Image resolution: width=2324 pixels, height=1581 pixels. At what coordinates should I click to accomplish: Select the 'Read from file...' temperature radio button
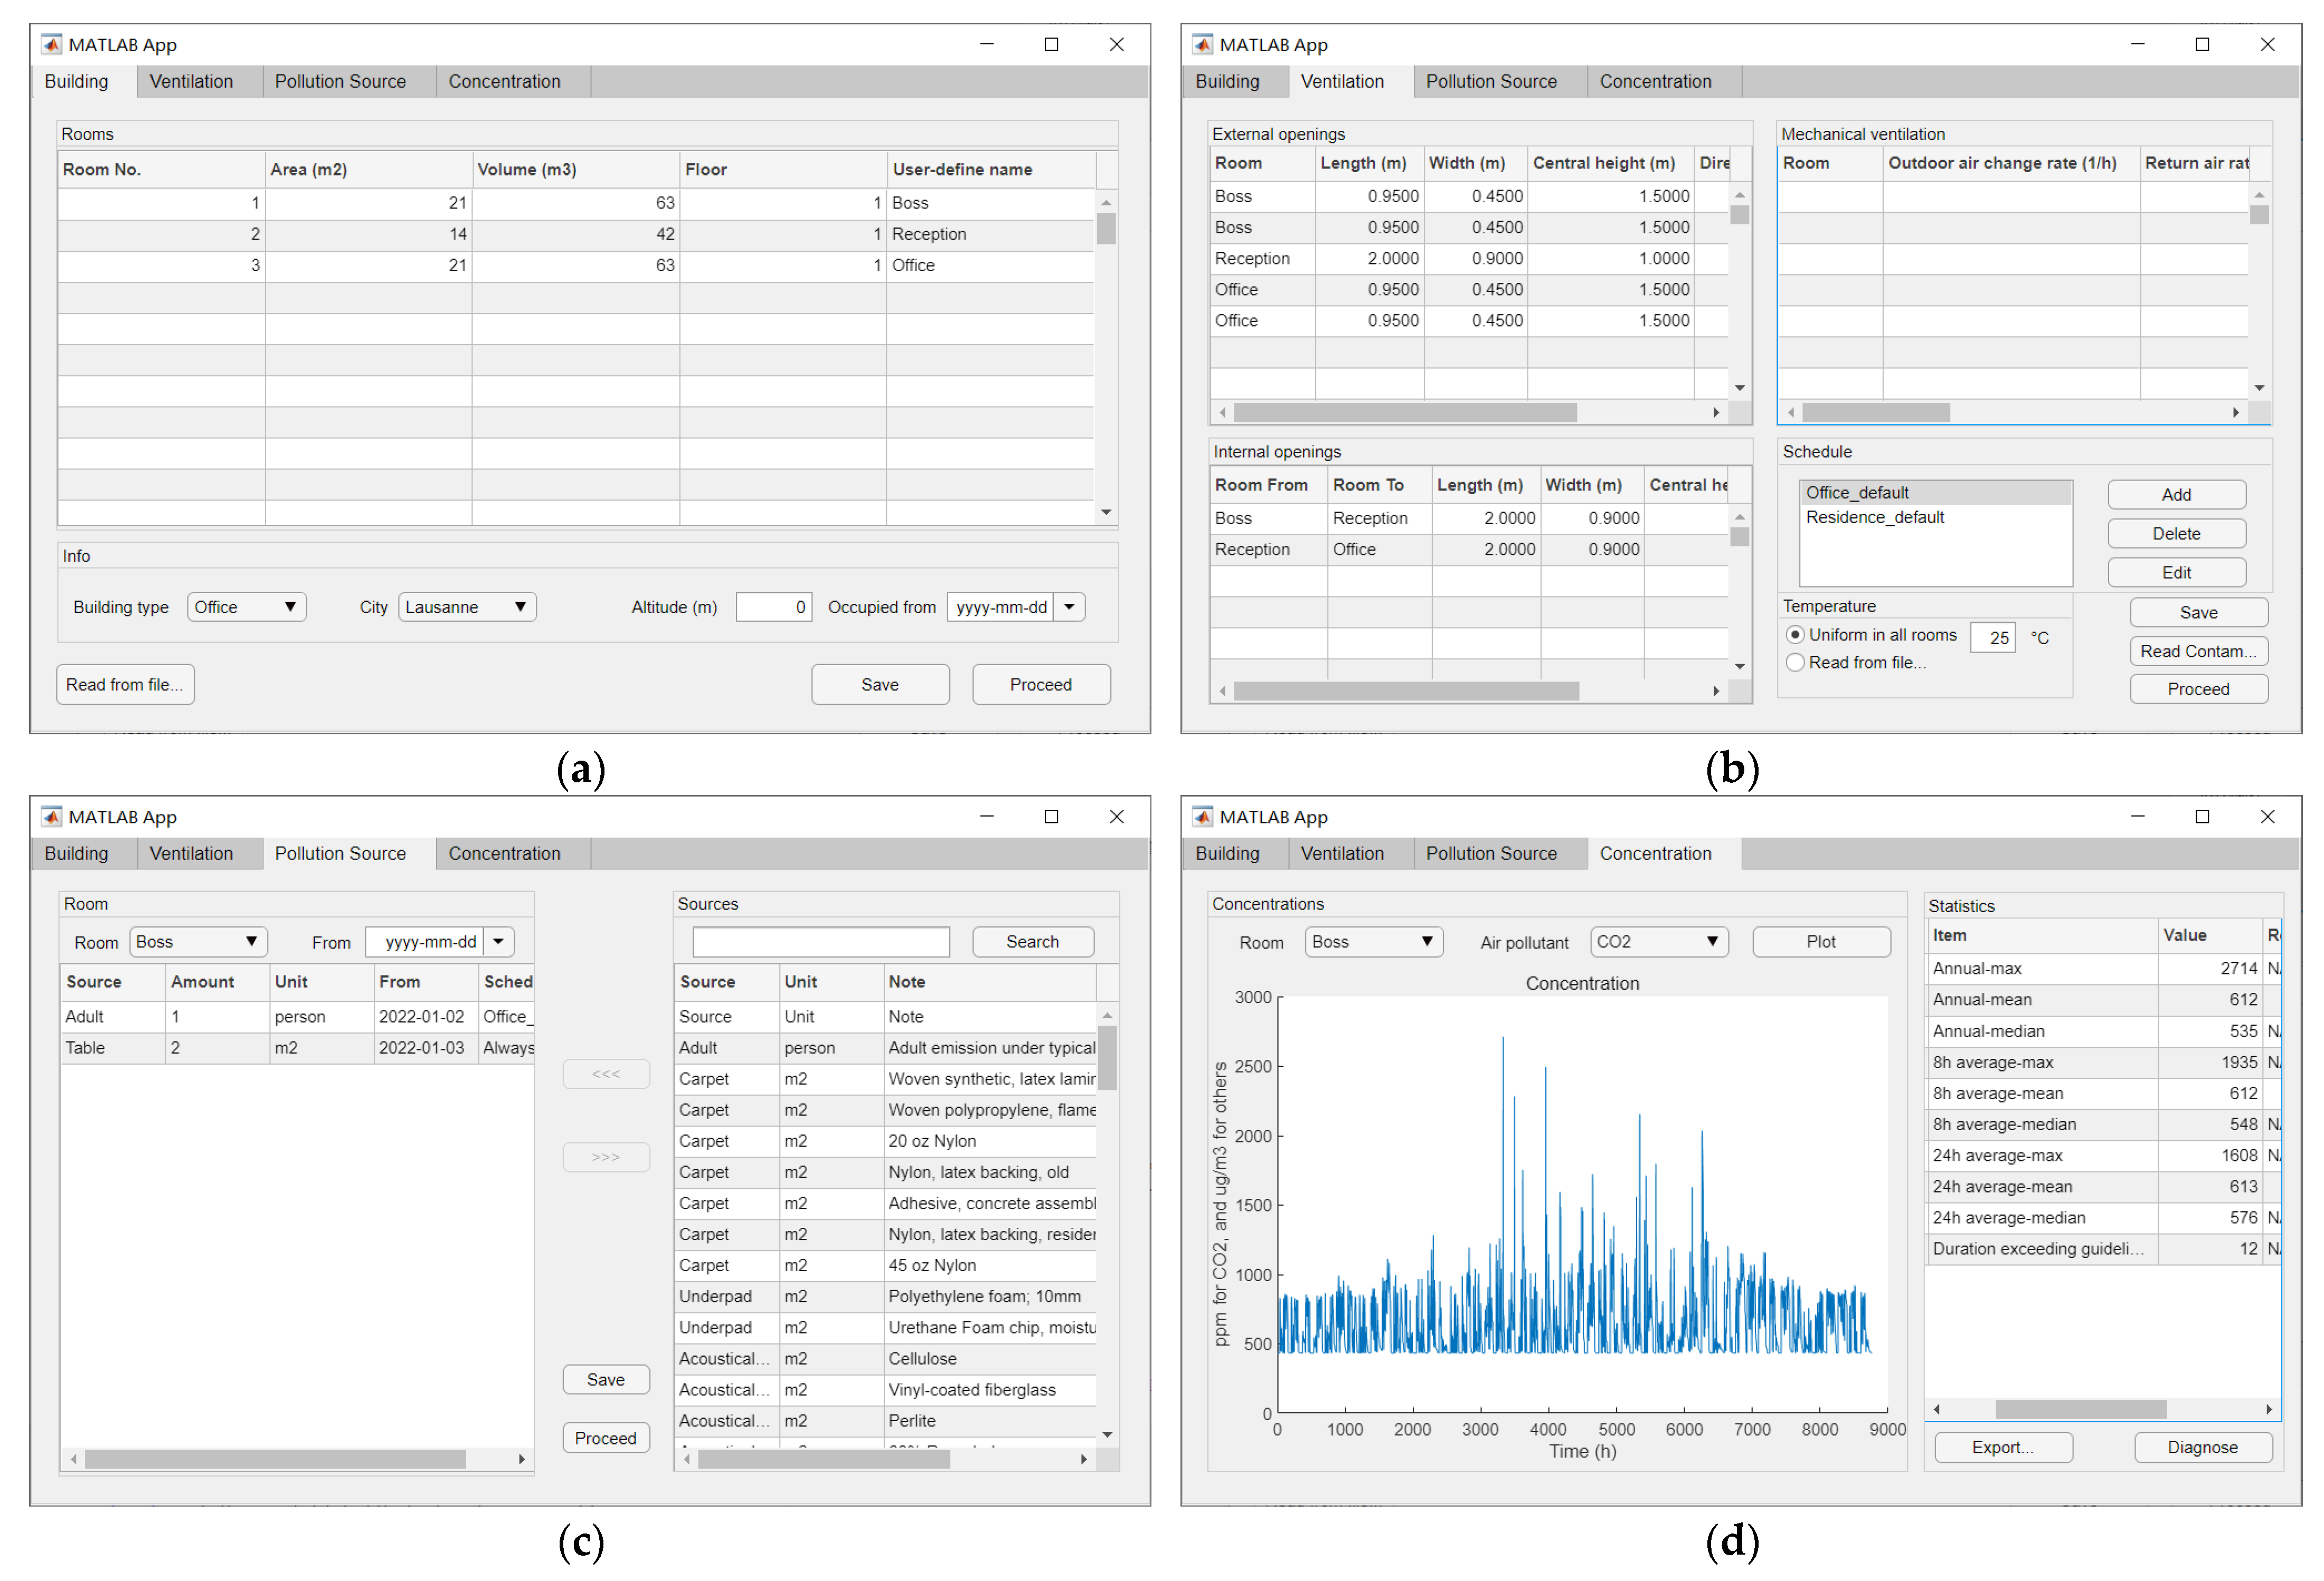(1796, 662)
